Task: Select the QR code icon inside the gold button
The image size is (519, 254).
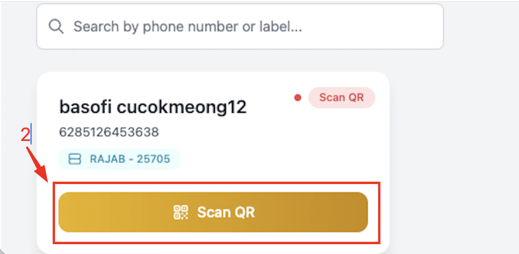Action: point(181,212)
